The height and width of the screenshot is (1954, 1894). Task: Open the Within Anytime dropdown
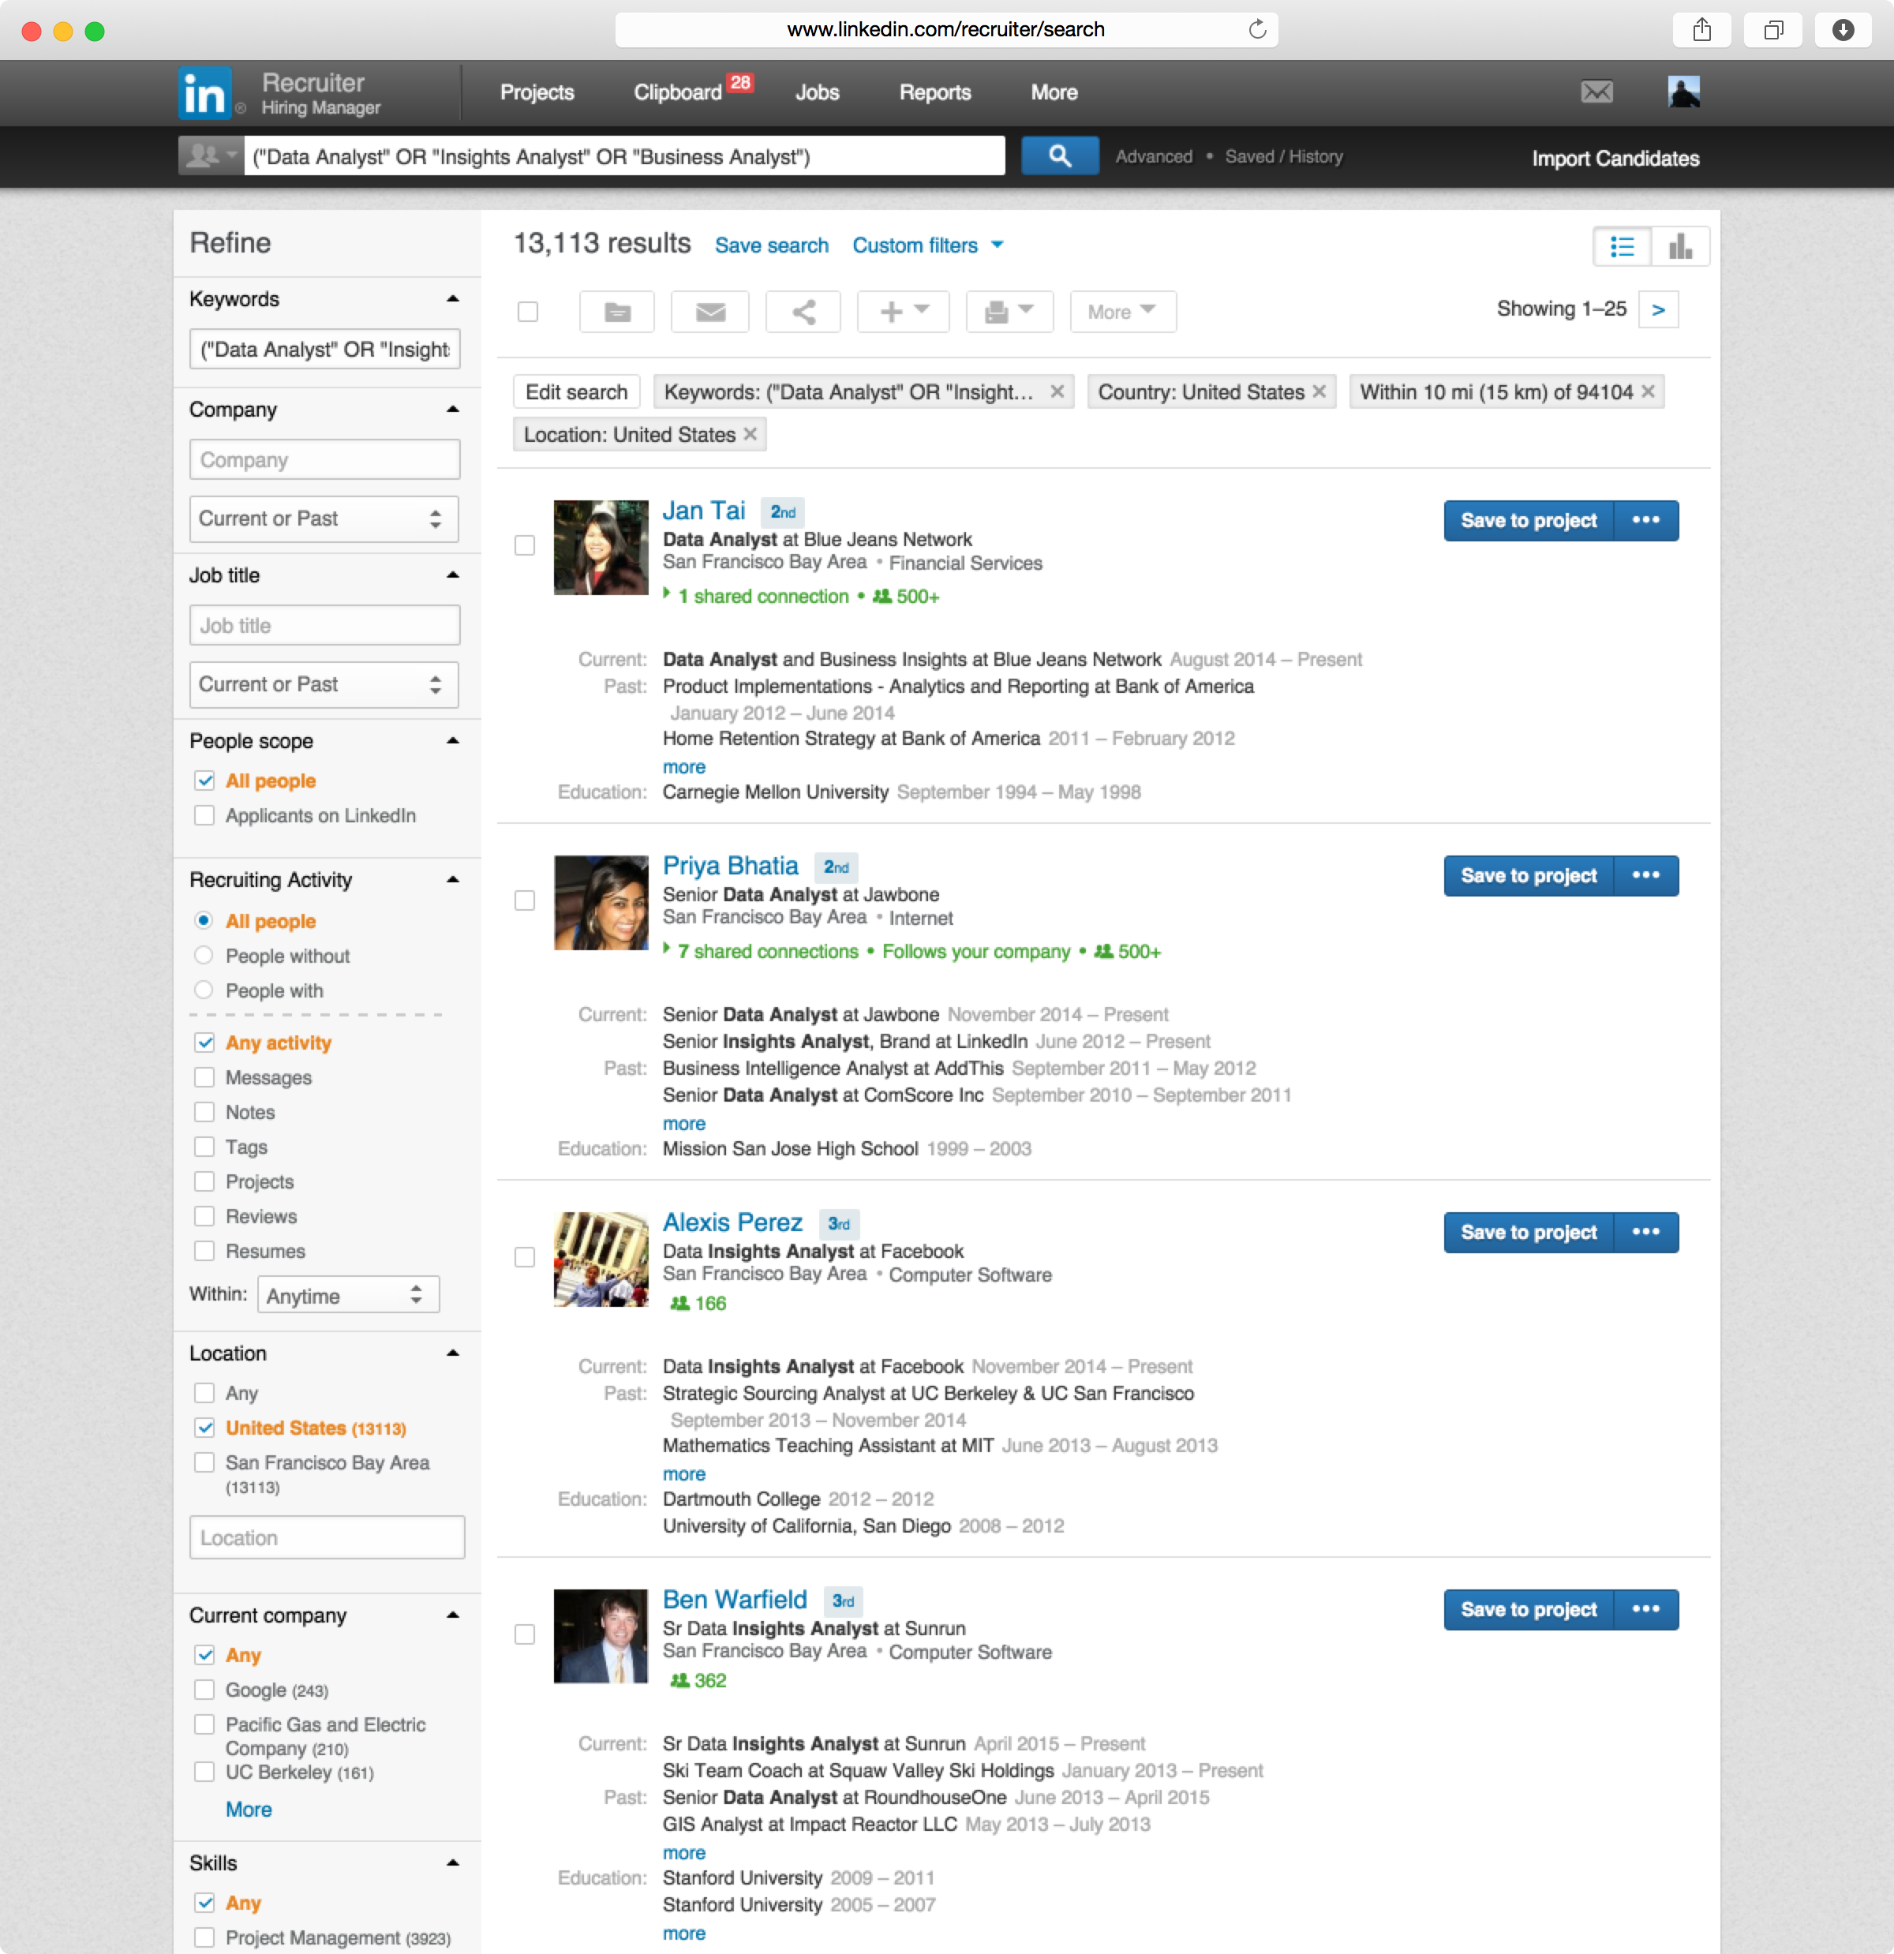pyautogui.click(x=347, y=1295)
